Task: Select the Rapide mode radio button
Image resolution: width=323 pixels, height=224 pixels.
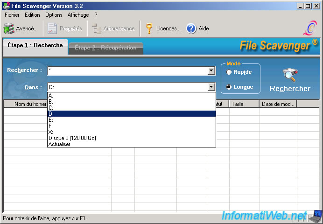Action: click(229, 72)
